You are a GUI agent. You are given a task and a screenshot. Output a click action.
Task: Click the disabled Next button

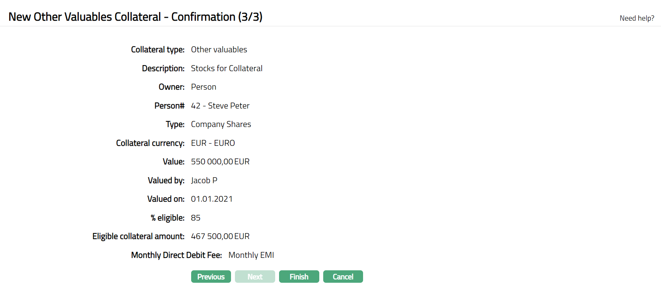point(255,277)
